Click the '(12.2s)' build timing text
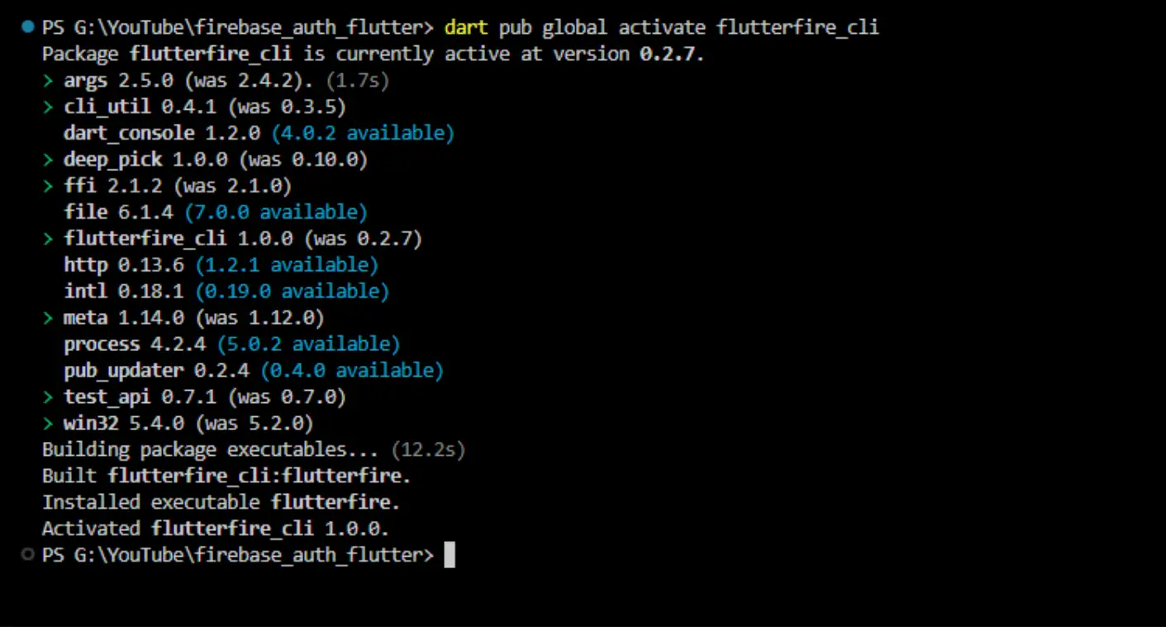The height and width of the screenshot is (631, 1166). pyautogui.click(x=428, y=450)
